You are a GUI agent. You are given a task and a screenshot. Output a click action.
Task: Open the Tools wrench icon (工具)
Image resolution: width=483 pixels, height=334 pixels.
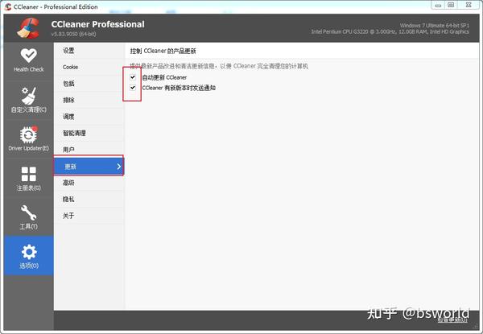tap(29, 212)
